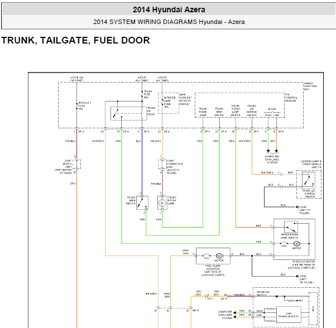Click the MCU dashed box

(313, 308)
